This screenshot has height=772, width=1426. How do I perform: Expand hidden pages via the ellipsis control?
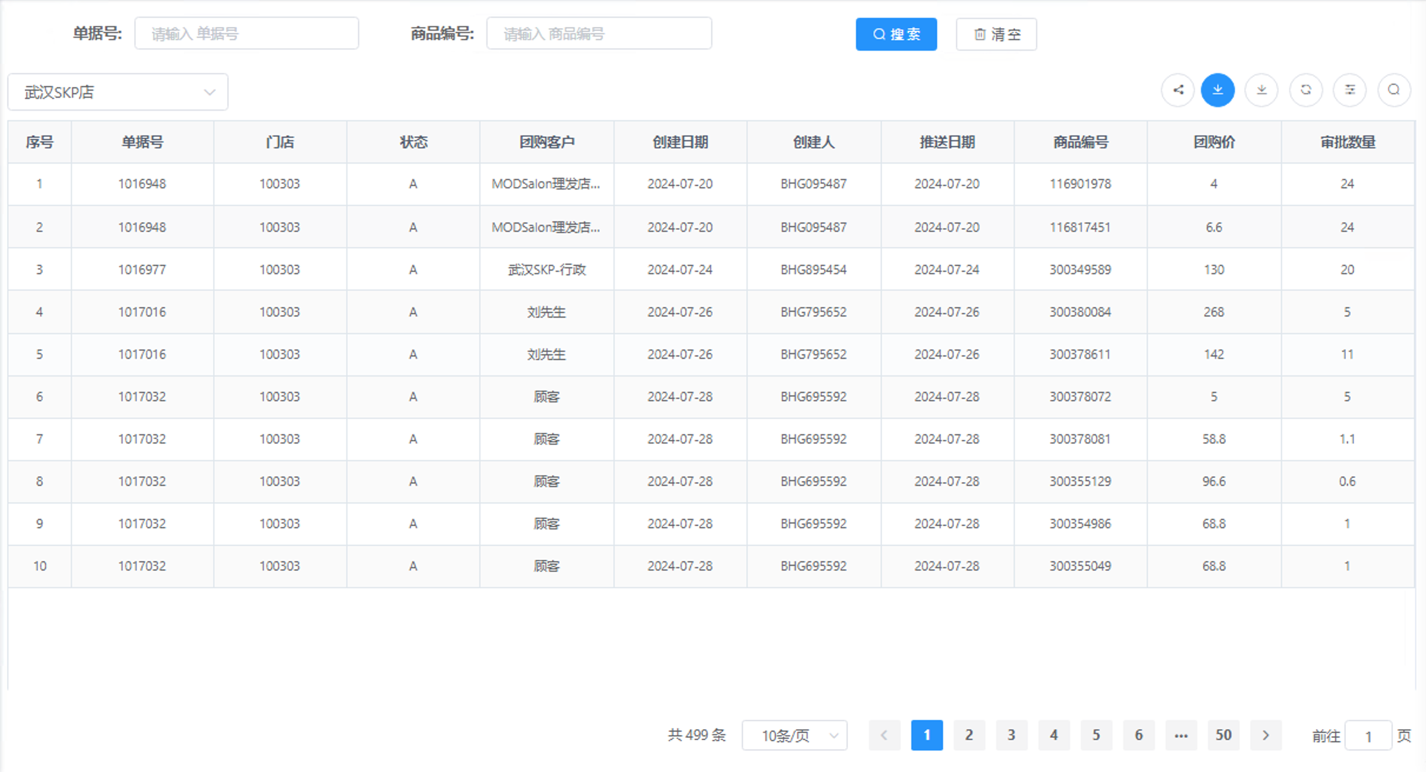1181,735
